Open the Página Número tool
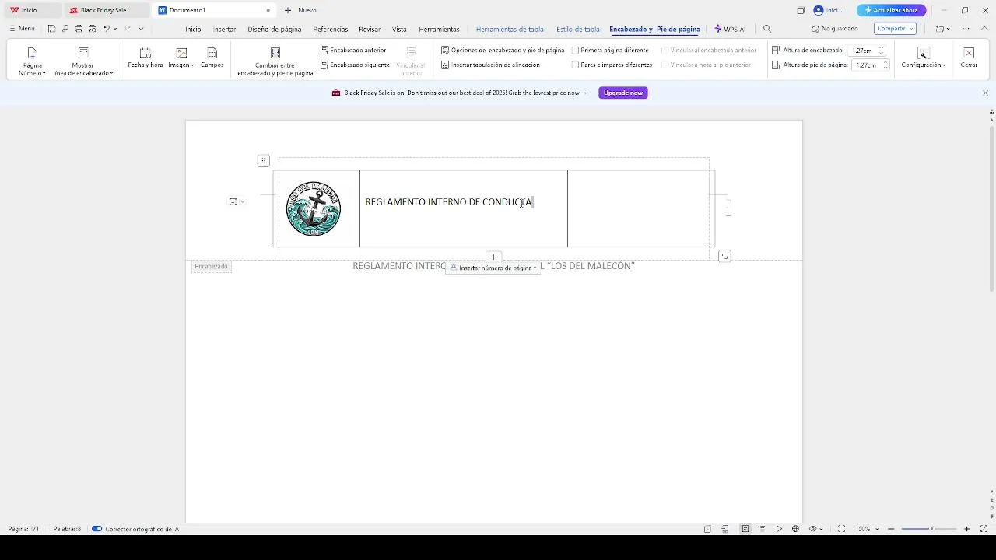 32,61
